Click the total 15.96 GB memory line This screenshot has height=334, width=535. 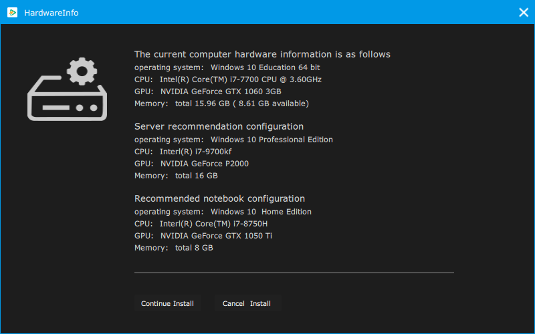[221, 104]
